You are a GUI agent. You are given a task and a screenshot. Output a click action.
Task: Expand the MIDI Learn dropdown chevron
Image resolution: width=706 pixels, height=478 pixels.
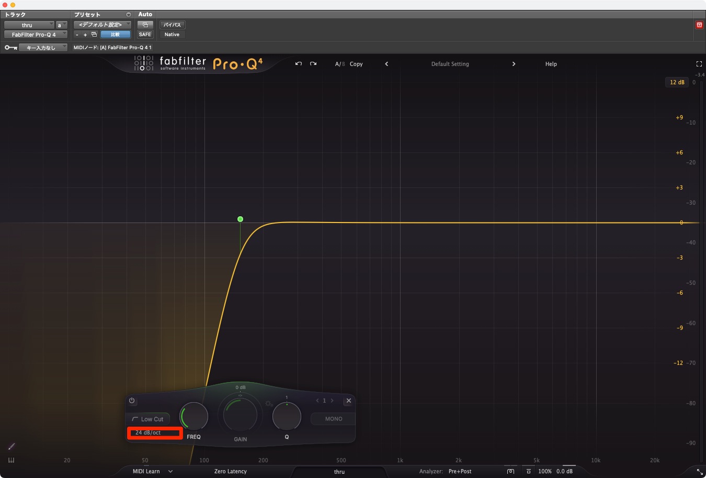point(170,471)
